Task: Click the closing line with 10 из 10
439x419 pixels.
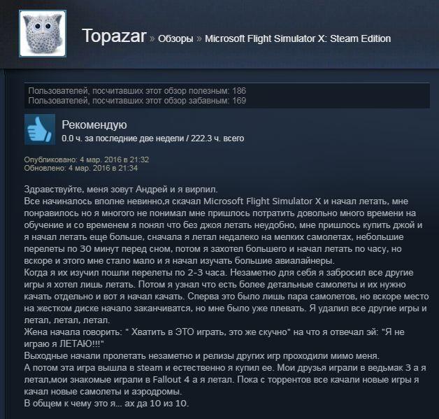Action: pyautogui.click(x=107, y=404)
